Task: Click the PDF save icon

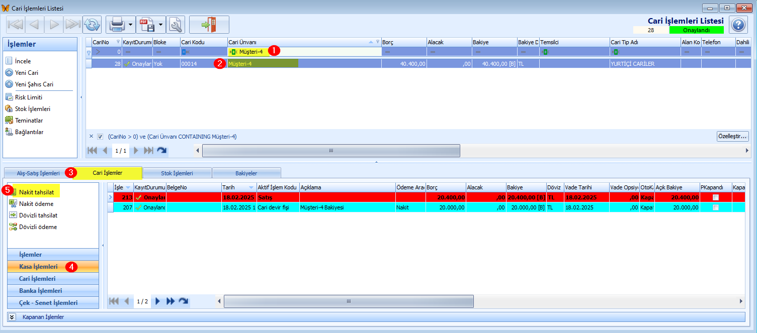Action: [x=147, y=24]
